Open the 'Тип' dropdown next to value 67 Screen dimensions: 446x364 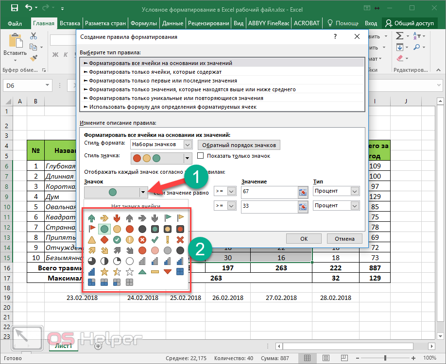(354, 192)
